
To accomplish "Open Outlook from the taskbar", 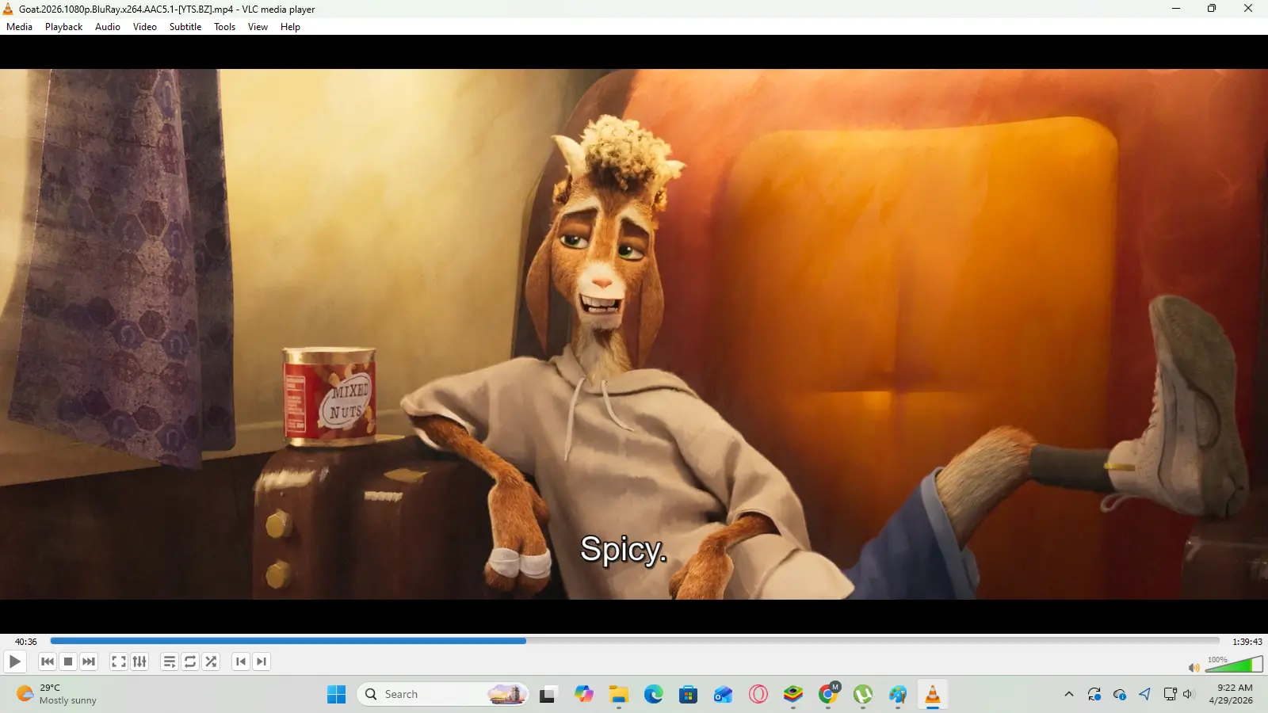I will 724,695.
